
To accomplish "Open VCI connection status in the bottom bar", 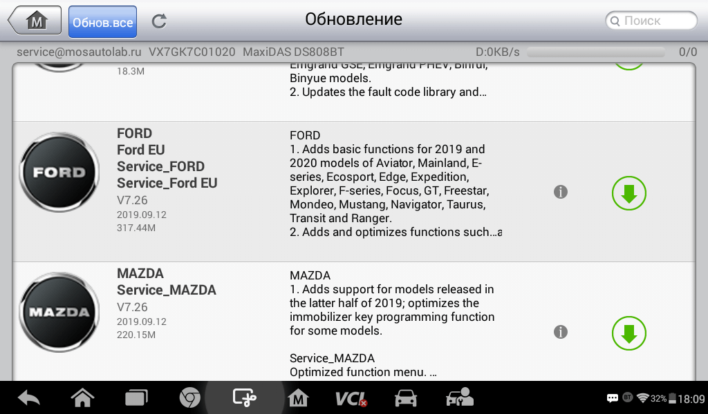I will pyautogui.click(x=351, y=399).
